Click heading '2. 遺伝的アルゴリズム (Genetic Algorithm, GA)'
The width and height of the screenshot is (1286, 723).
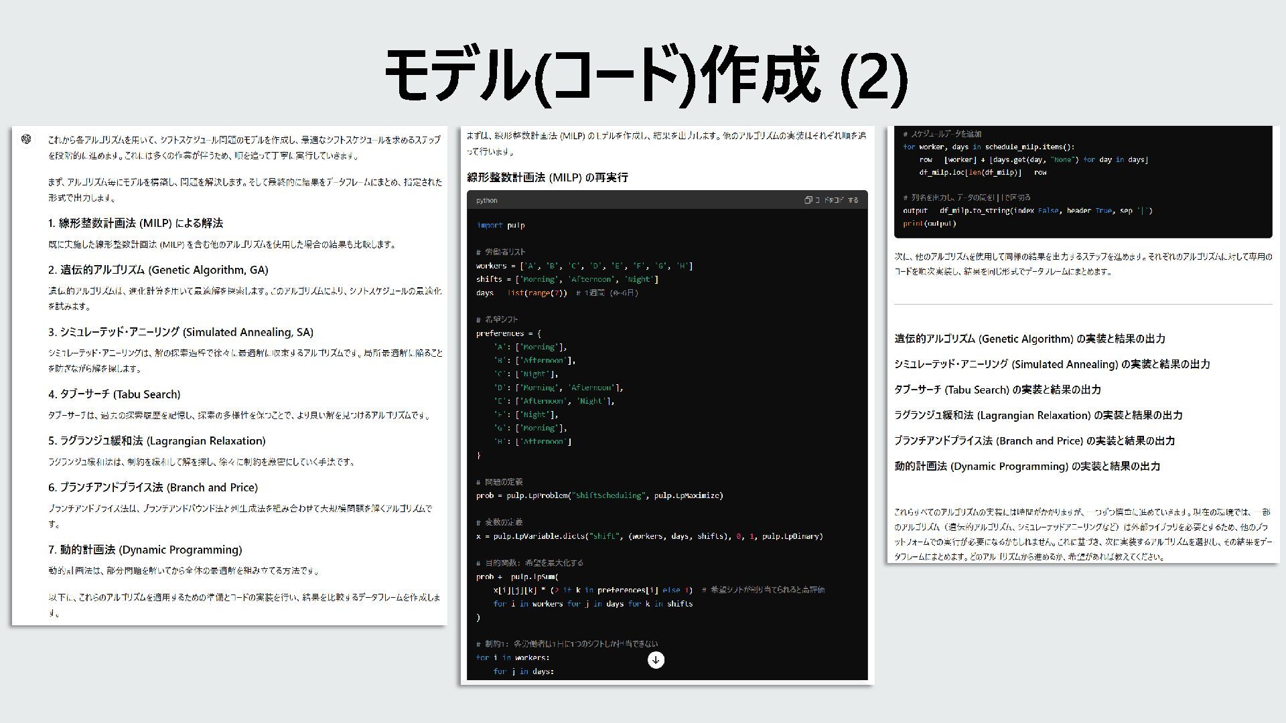pos(158,270)
